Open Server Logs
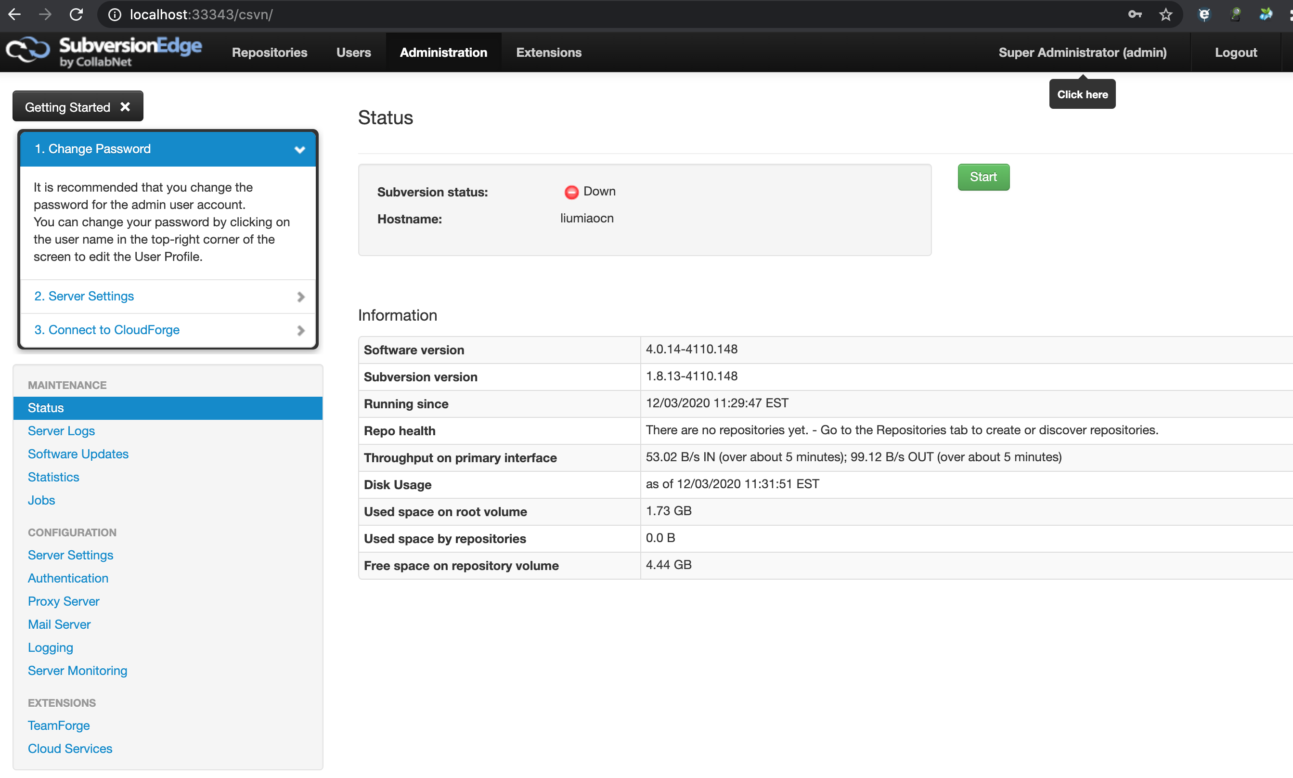Image resolution: width=1293 pixels, height=778 pixels. pos(61,431)
